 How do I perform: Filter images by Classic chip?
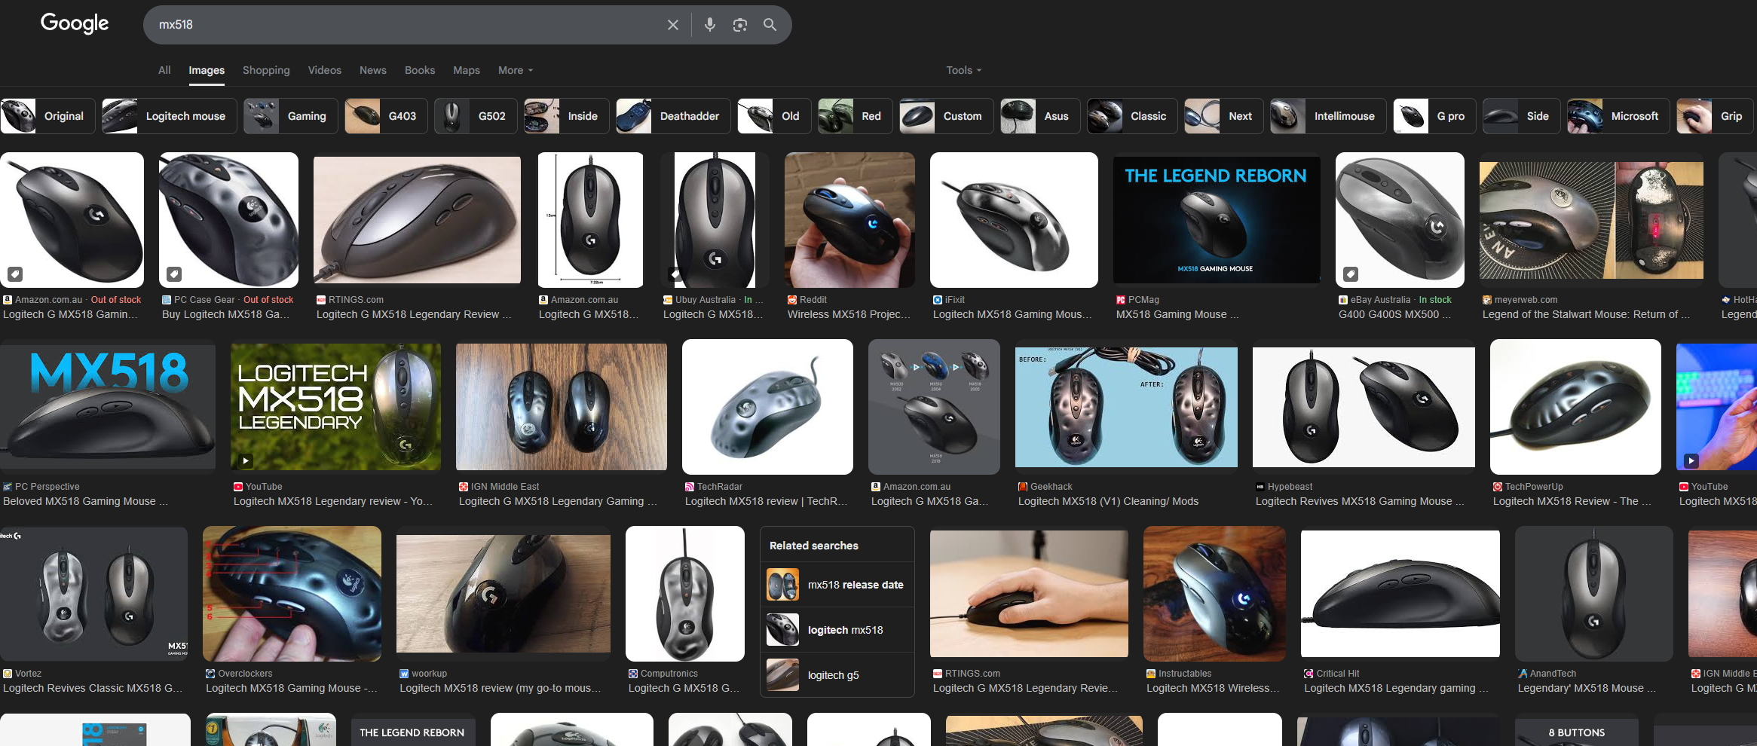(x=1132, y=116)
